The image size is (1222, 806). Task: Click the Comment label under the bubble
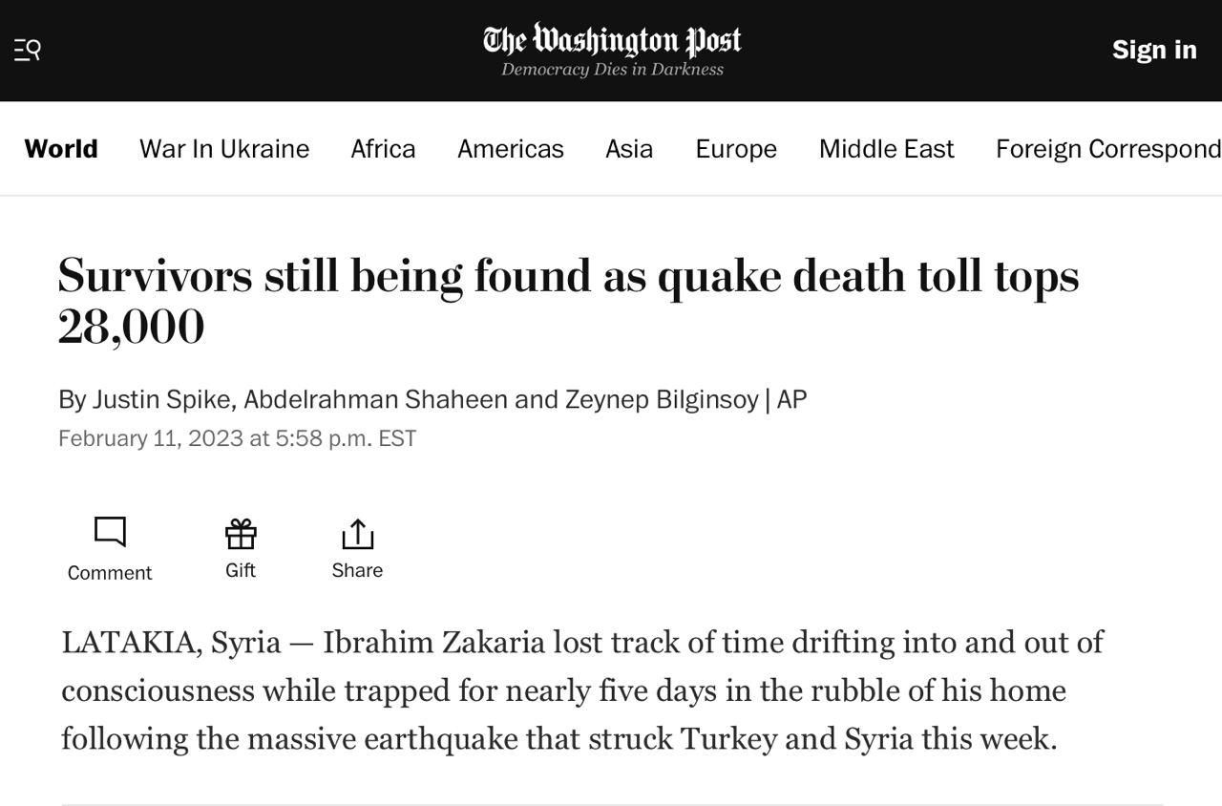(110, 573)
